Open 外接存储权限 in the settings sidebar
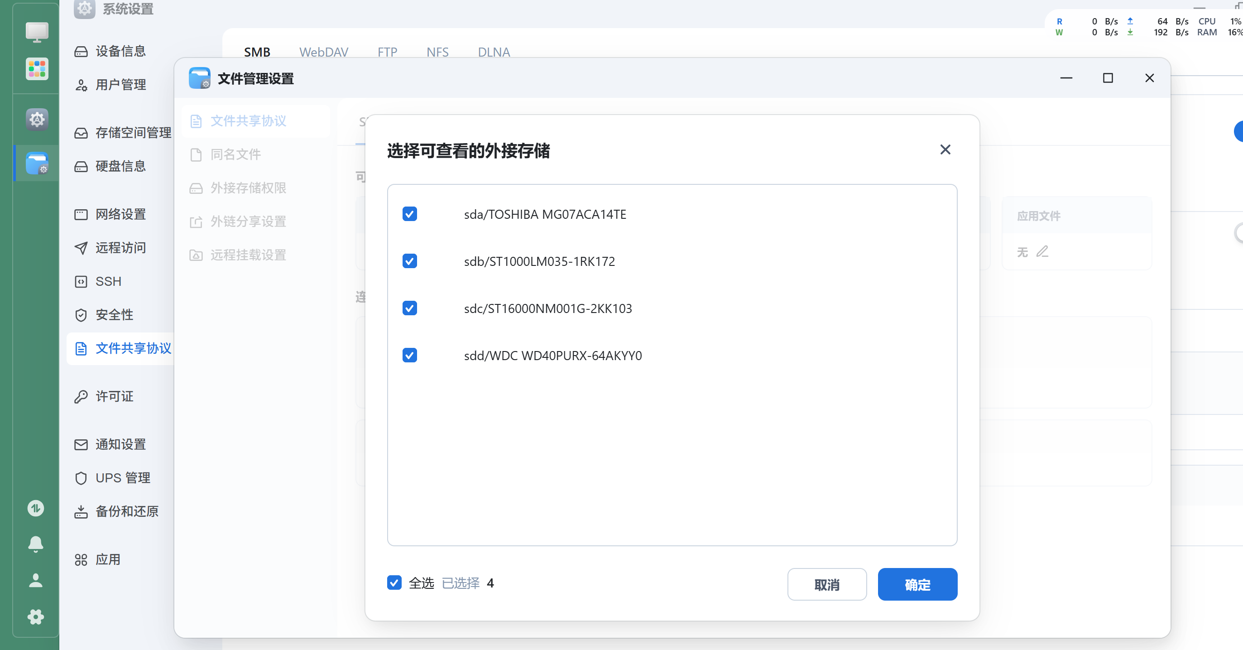Screen dimensions: 1243x650 point(248,188)
